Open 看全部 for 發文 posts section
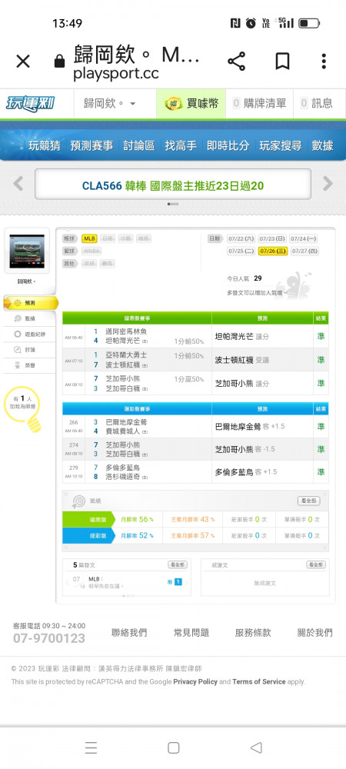 pos(178,564)
